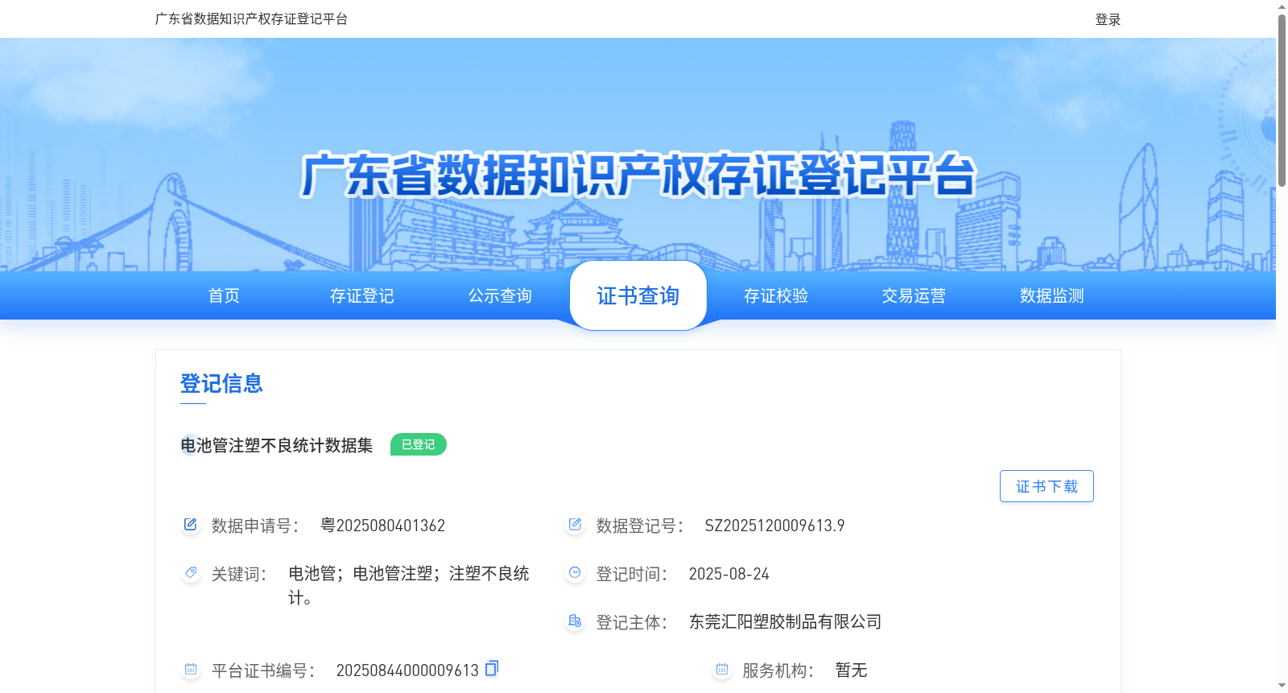This screenshot has height=693, width=1288.
Task: Click the calendar icon beside 平台证书编号
Action: pos(190,670)
